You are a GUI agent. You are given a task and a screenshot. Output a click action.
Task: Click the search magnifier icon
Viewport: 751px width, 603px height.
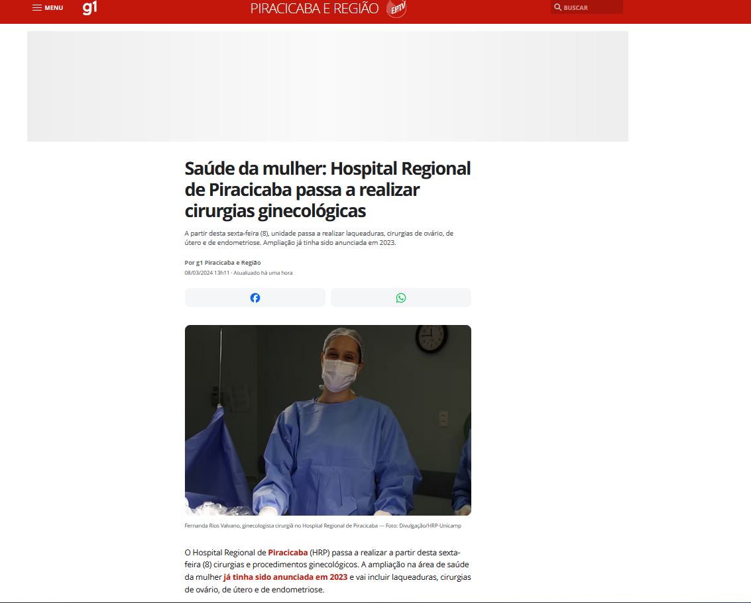(557, 7)
